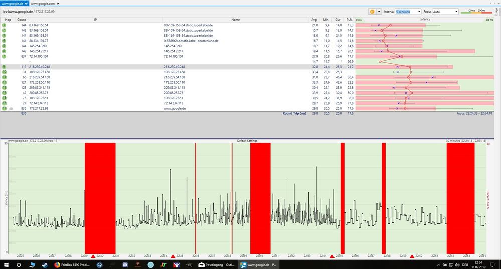The height and width of the screenshot is (269, 501).
Task: Expand the Alerts side panel
Action: tap(497, 12)
